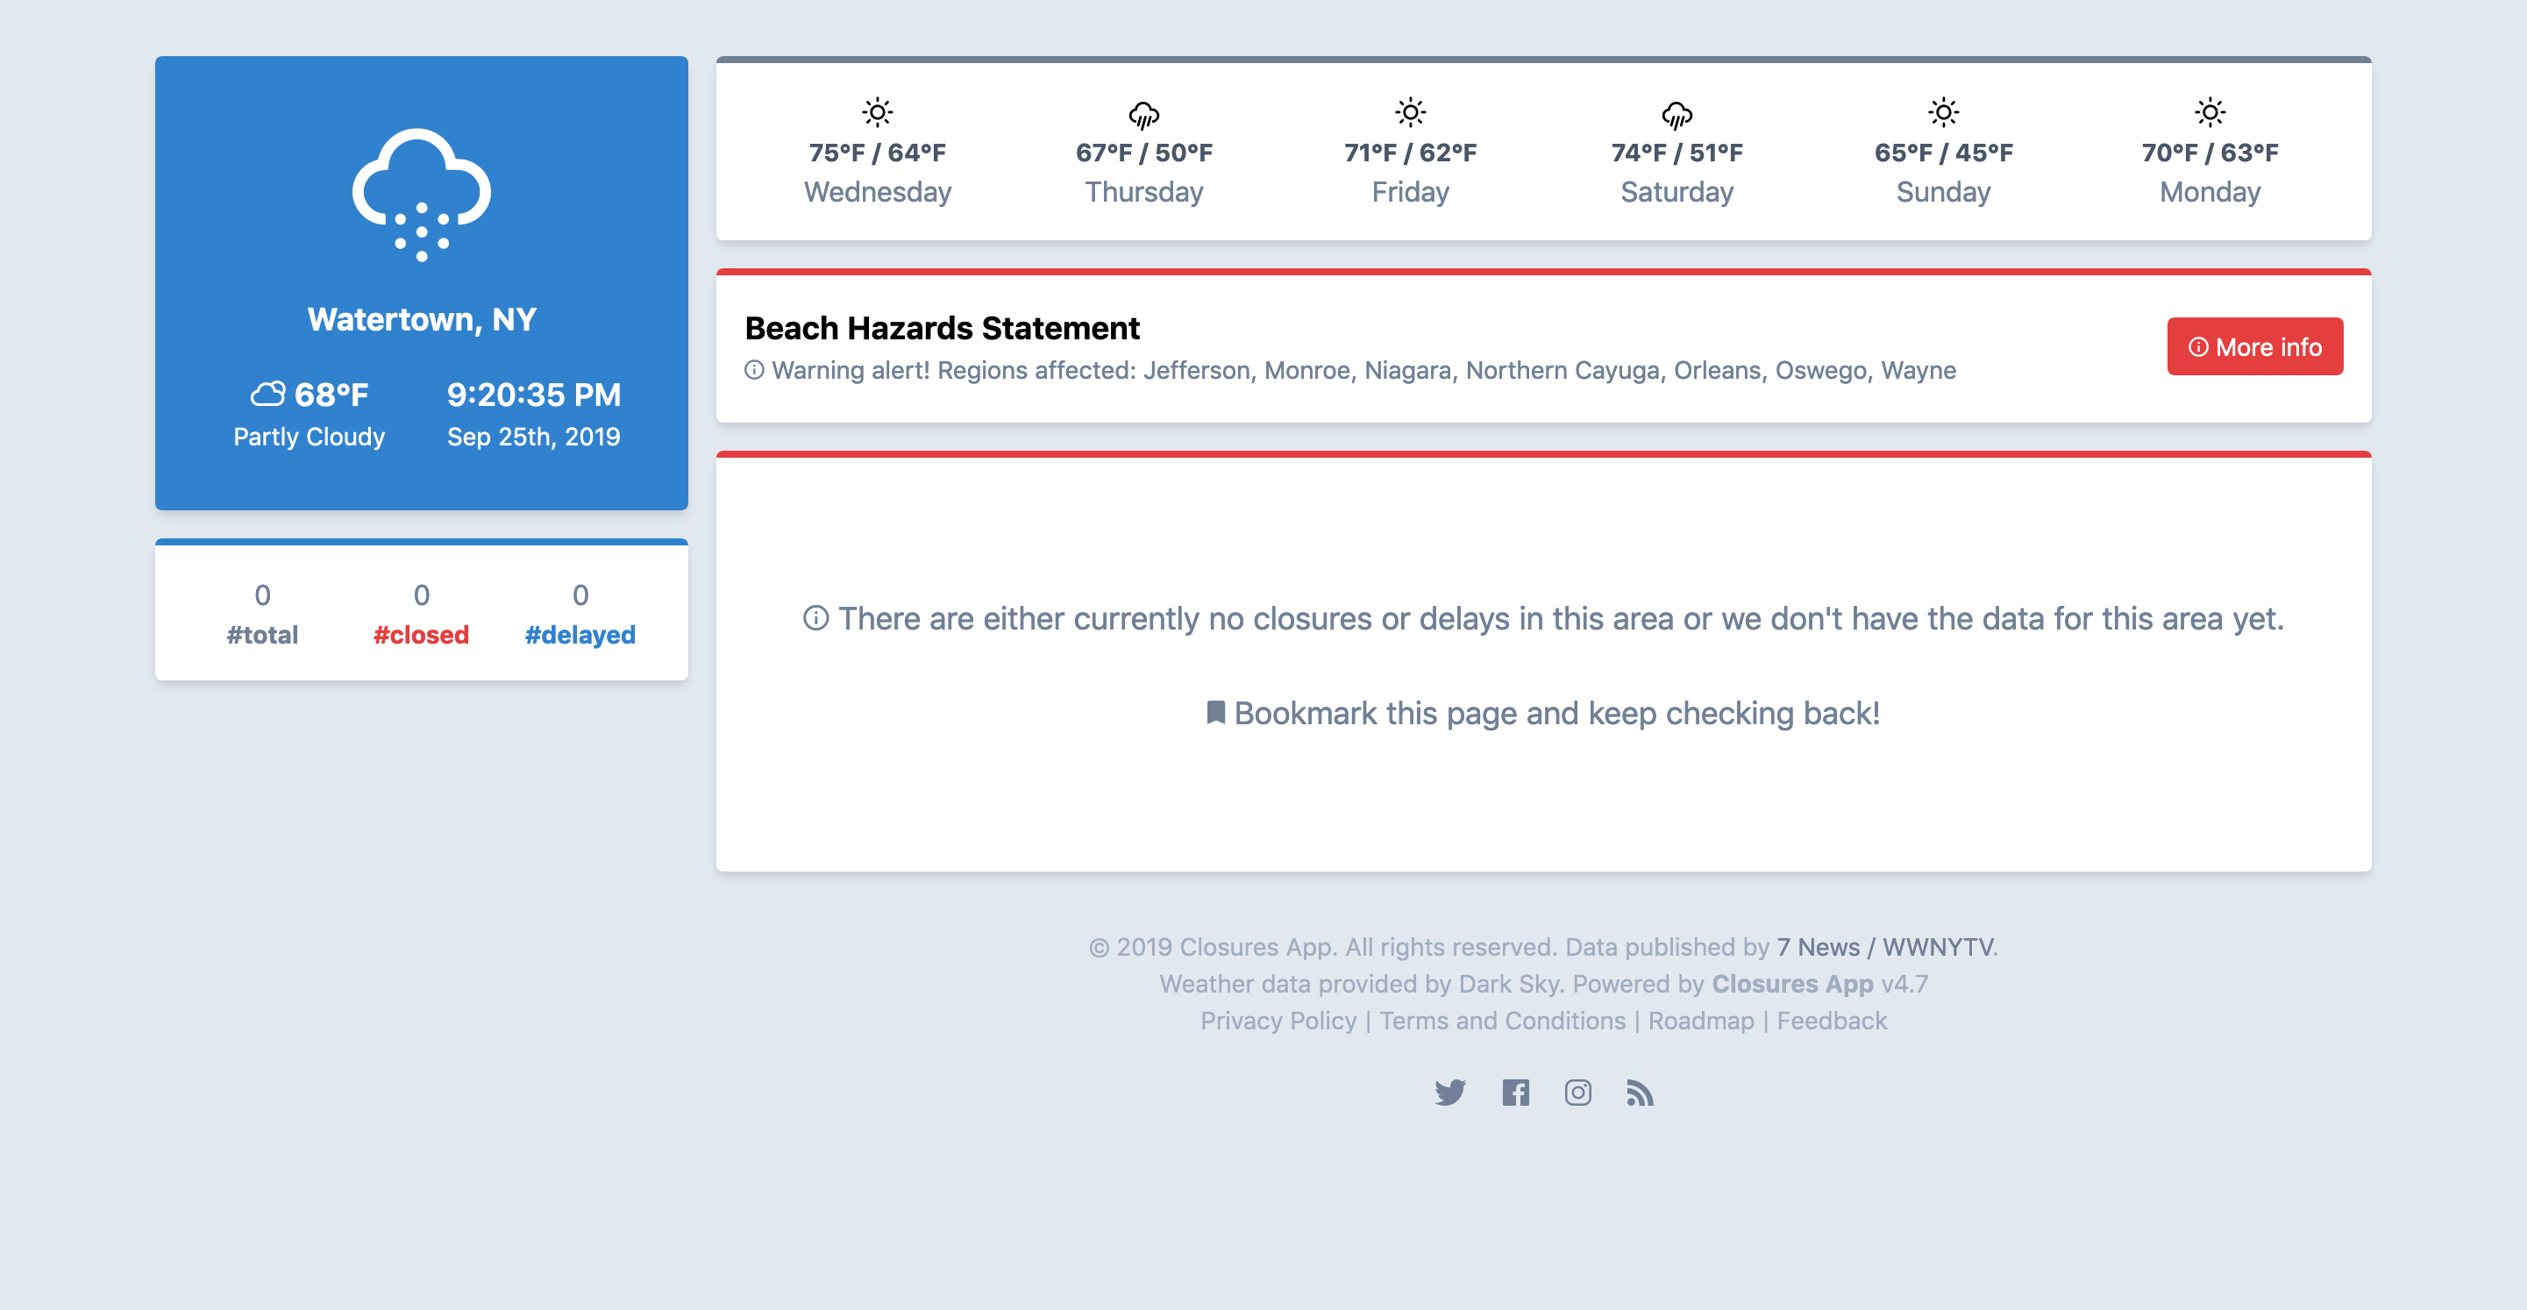
Task: Click the sun icon for Friday's forecast
Action: coord(1410,112)
